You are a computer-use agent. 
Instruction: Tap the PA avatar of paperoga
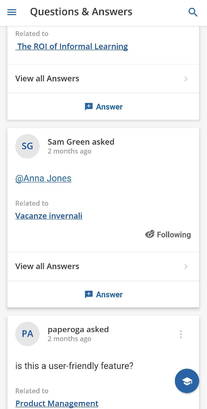click(x=27, y=334)
